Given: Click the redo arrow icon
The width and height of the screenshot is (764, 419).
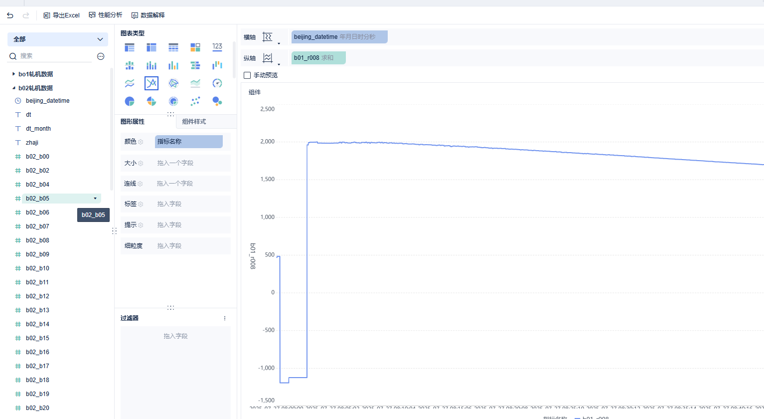Looking at the screenshot, I should click(x=26, y=15).
